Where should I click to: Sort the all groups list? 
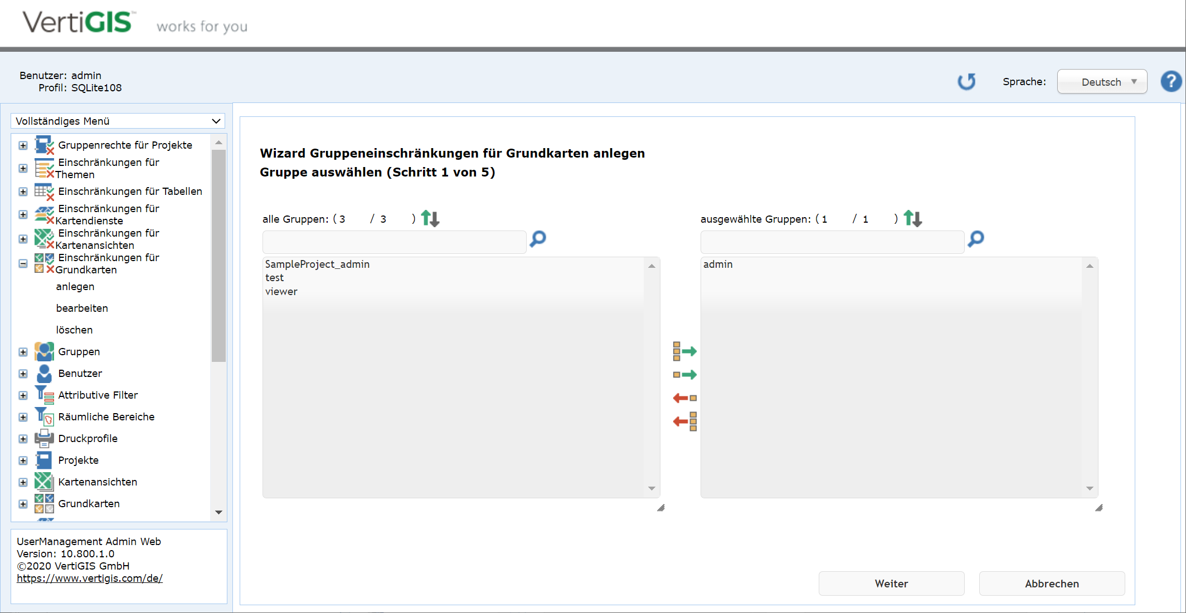pos(430,218)
